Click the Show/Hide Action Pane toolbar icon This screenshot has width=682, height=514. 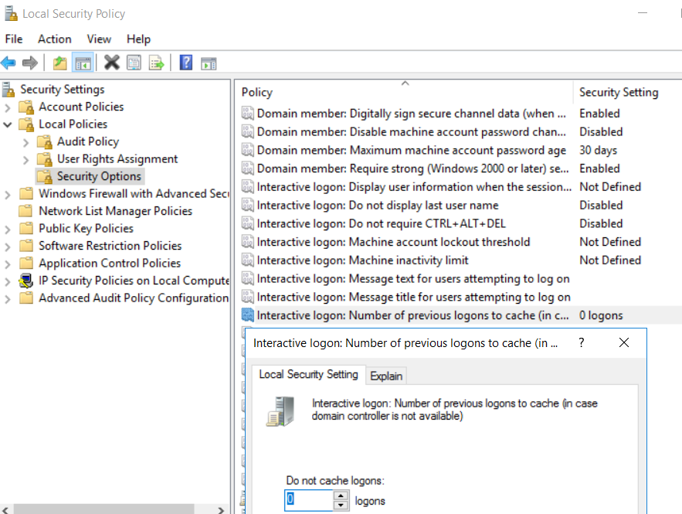209,62
